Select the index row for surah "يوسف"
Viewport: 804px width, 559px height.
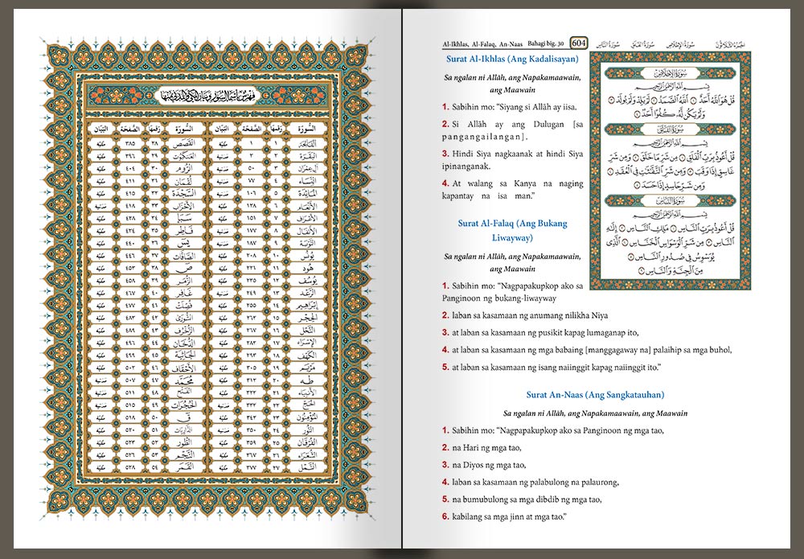point(269,281)
